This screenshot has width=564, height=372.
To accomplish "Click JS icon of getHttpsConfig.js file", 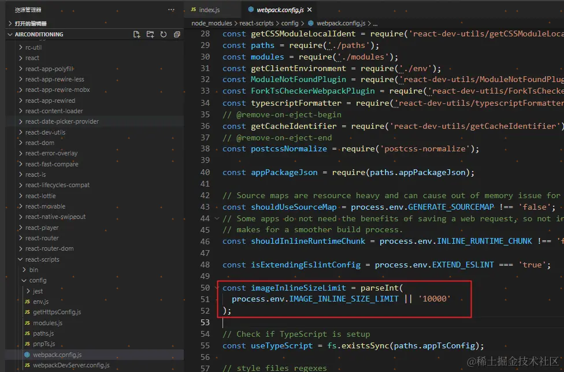I will point(27,312).
